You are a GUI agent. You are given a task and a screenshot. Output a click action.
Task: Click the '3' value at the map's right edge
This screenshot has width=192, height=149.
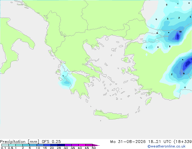click(190, 17)
